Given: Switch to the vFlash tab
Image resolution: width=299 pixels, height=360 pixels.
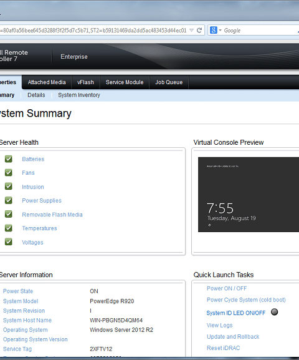Looking at the screenshot, I should [x=85, y=82].
